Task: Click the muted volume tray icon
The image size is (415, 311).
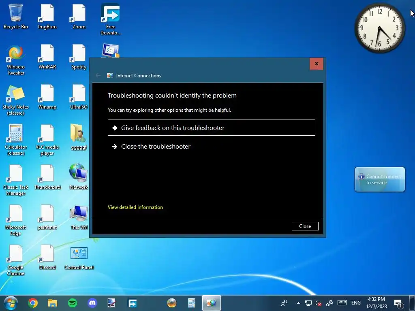Action: [318, 303]
